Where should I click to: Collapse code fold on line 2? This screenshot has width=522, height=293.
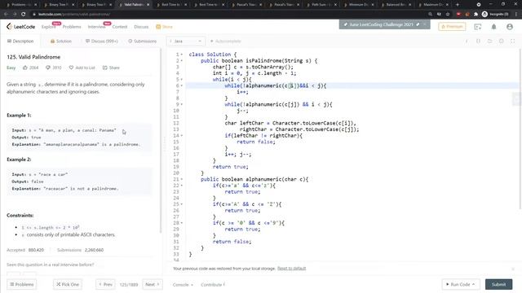[x=182, y=61]
